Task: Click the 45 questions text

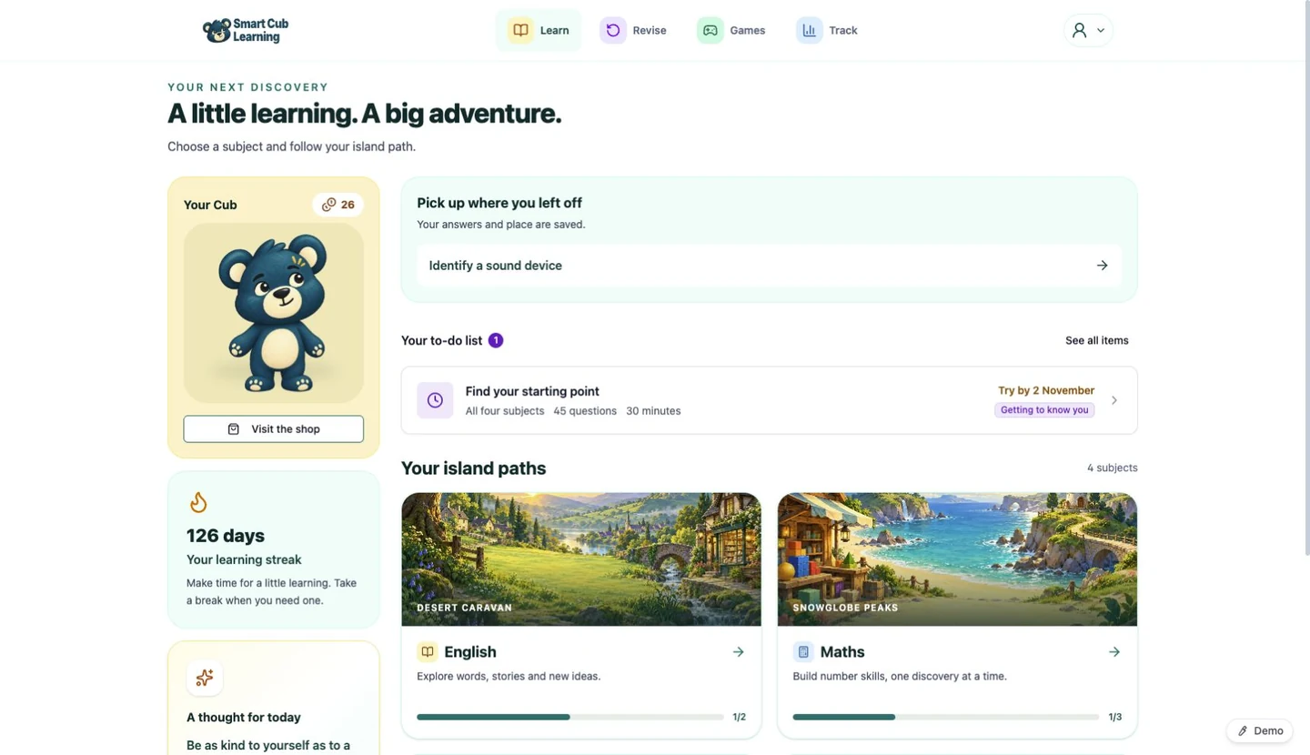Action: [585, 411]
